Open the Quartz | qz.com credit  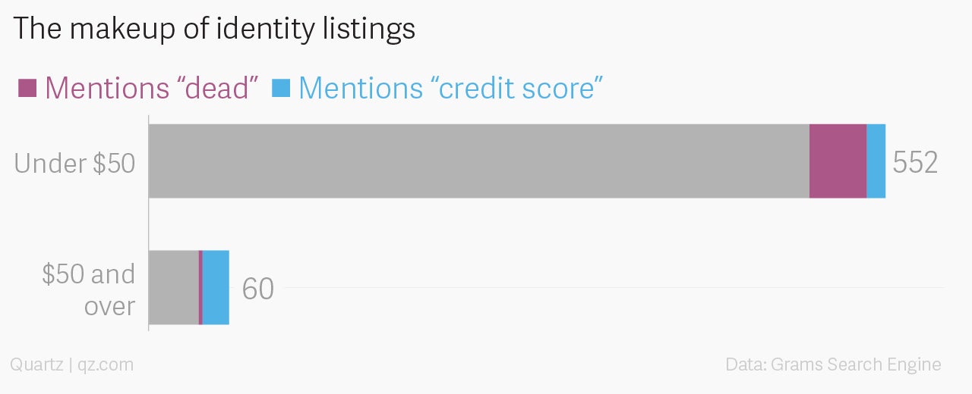click(72, 364)
